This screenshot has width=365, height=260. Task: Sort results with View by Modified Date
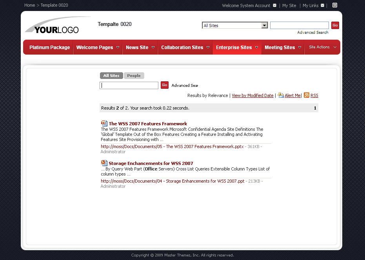tap(252, 95)
